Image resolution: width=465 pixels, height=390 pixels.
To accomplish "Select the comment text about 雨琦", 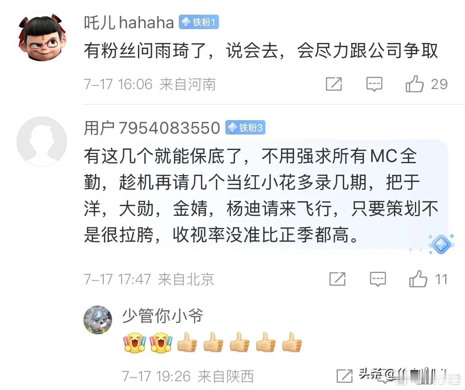I will 261,51.
